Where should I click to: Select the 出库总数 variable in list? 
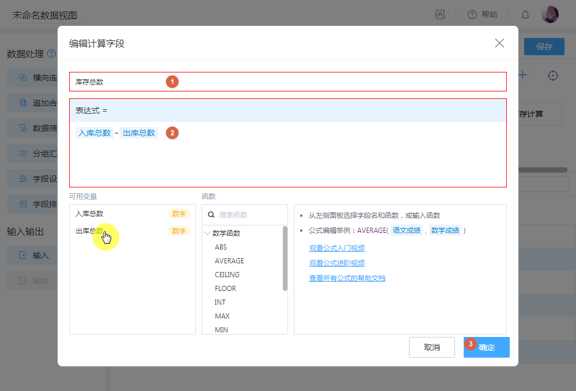click(x=89, y=231)
